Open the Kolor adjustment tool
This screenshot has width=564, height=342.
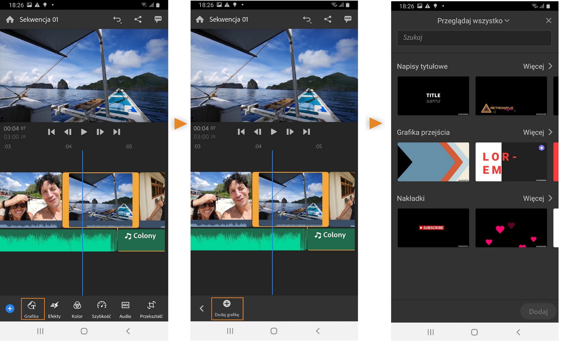(x=77, y=309)
